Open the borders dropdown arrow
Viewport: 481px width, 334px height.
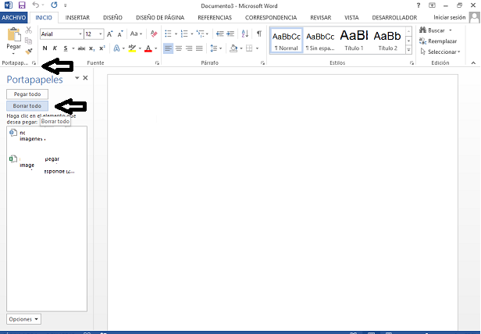(257, 48)
